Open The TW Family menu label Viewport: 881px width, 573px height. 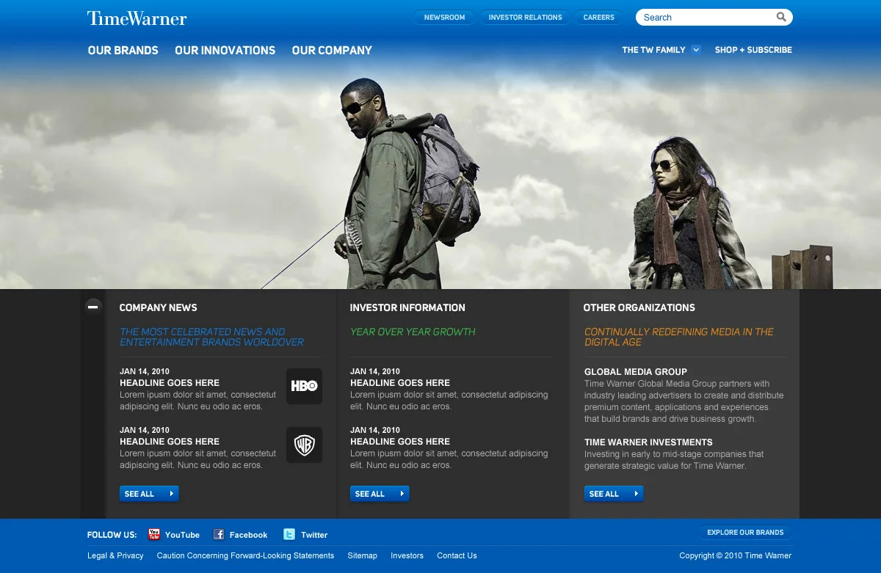coord(653,50)
